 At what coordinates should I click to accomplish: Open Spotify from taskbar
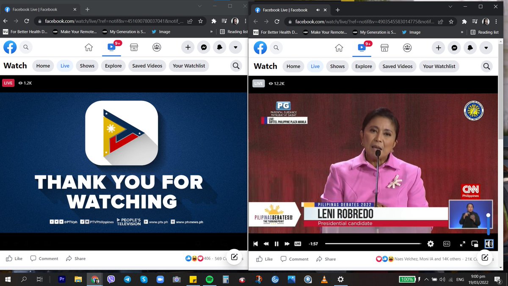click(x=210, y=279)
